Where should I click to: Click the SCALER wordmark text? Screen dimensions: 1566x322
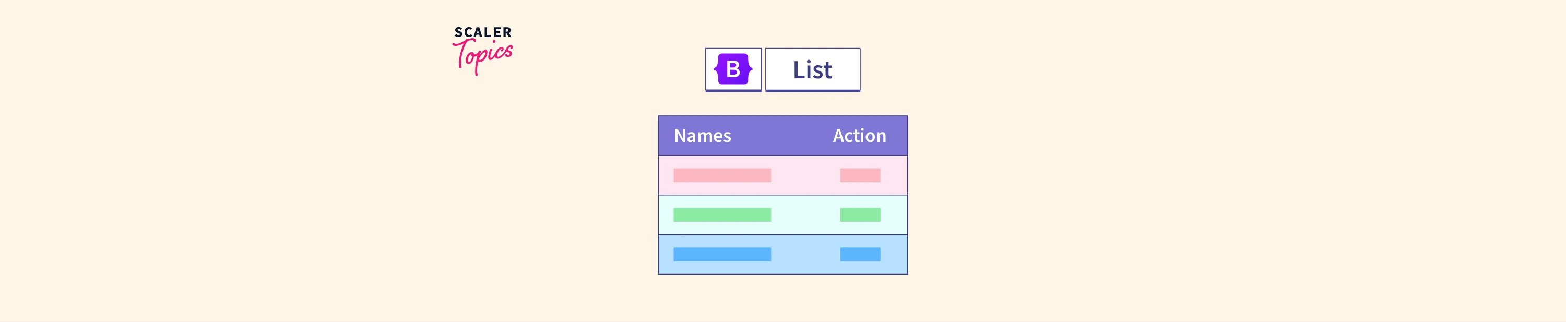(x=483, y=32)
